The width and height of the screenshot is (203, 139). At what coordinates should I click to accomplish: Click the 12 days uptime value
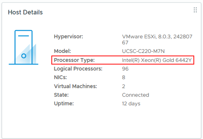coord(131,103)
